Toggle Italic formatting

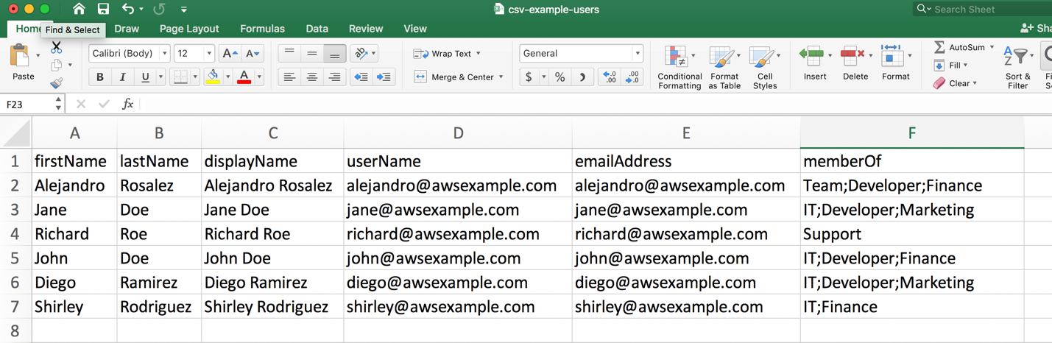point(122,77)
